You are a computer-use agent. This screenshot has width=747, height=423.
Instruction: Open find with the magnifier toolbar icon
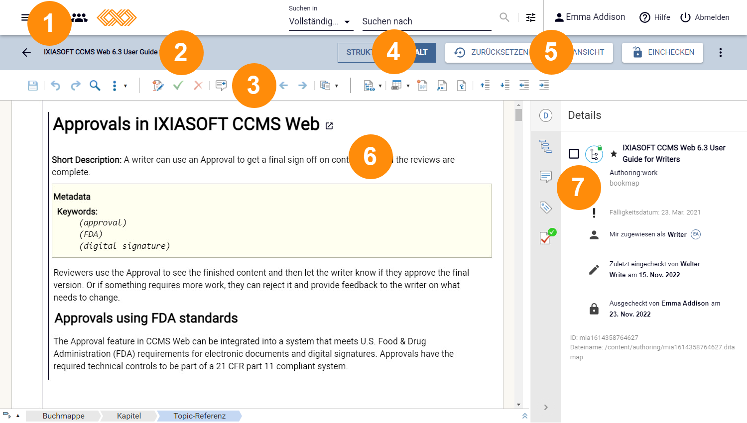point(95,86)
